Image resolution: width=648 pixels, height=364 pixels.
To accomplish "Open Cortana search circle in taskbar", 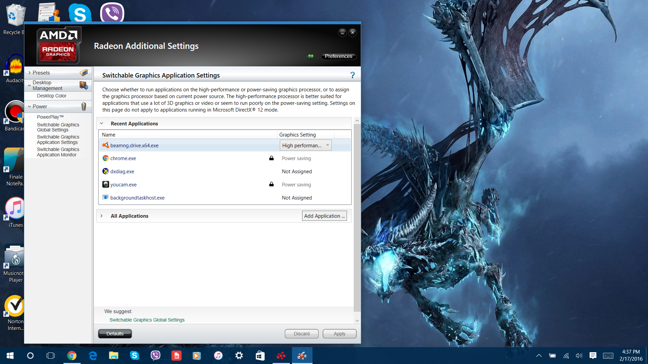I will [x=30, y=356].
